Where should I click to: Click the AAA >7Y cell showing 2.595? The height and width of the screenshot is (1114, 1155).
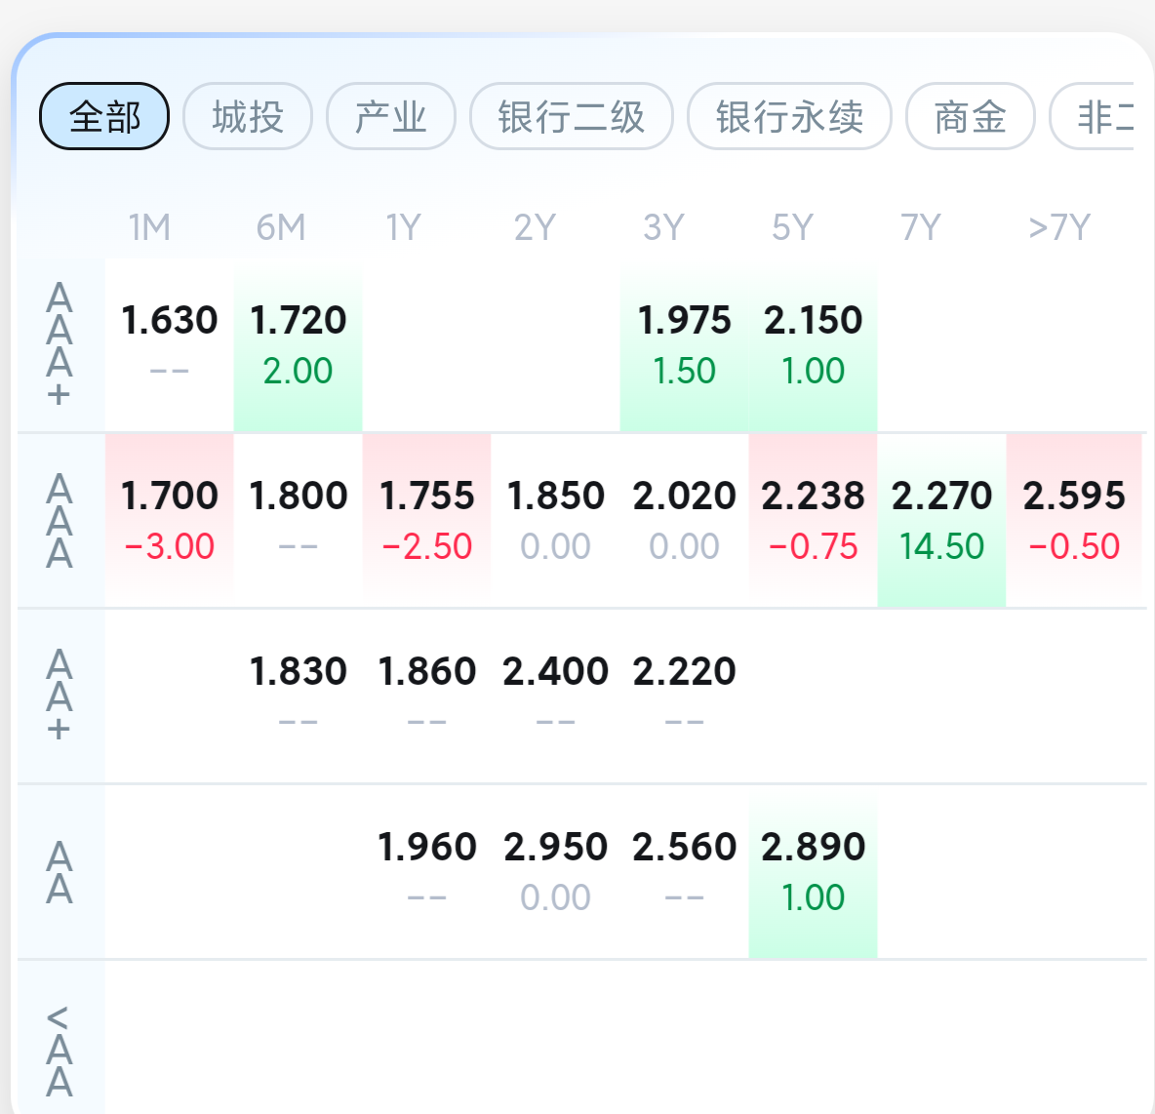click(1074, 519)
